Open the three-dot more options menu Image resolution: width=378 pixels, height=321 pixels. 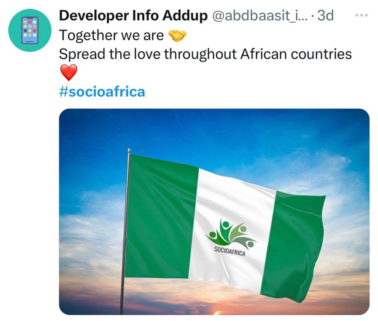[x=362, y=15]
